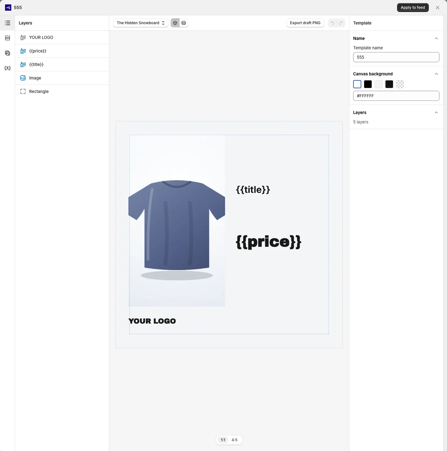447x451 pixels.
Task: Open the variables braces sidebar icon
Action: point(8,68)
